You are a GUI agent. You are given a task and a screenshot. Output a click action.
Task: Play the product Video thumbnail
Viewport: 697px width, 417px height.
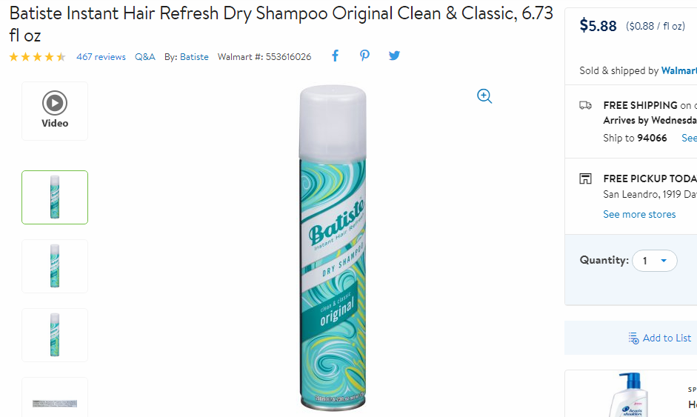tap(55, 111)
